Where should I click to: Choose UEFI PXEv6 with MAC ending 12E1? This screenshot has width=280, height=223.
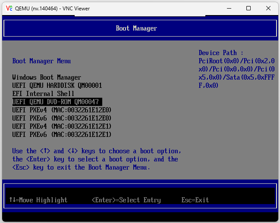[x=62, y=135]
